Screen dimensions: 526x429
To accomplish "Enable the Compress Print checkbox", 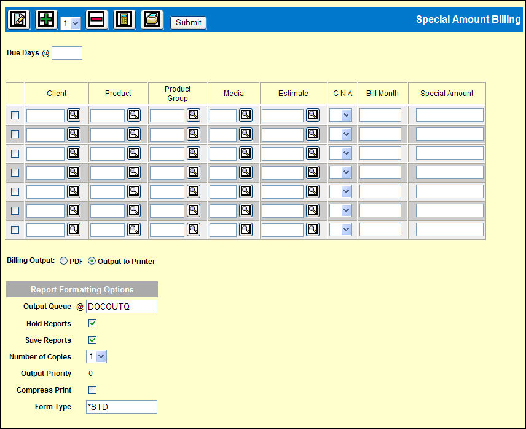I will [92, 390].
